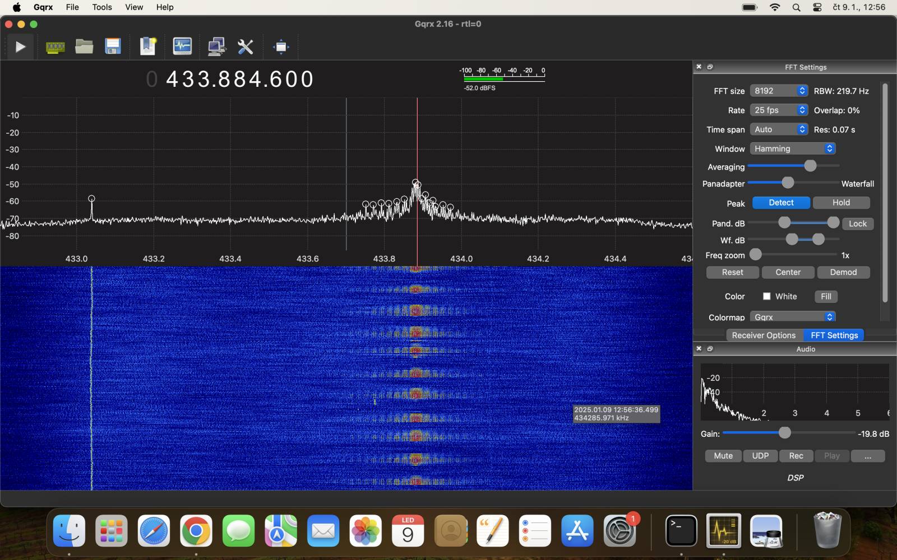Viewport: 897px width, 560px height.
Task: Open Launchpad from the Dock
Action: pos(112,530)
